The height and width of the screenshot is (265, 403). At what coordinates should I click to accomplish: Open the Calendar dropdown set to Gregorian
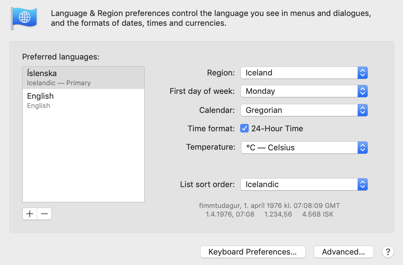tap(304, 110)
